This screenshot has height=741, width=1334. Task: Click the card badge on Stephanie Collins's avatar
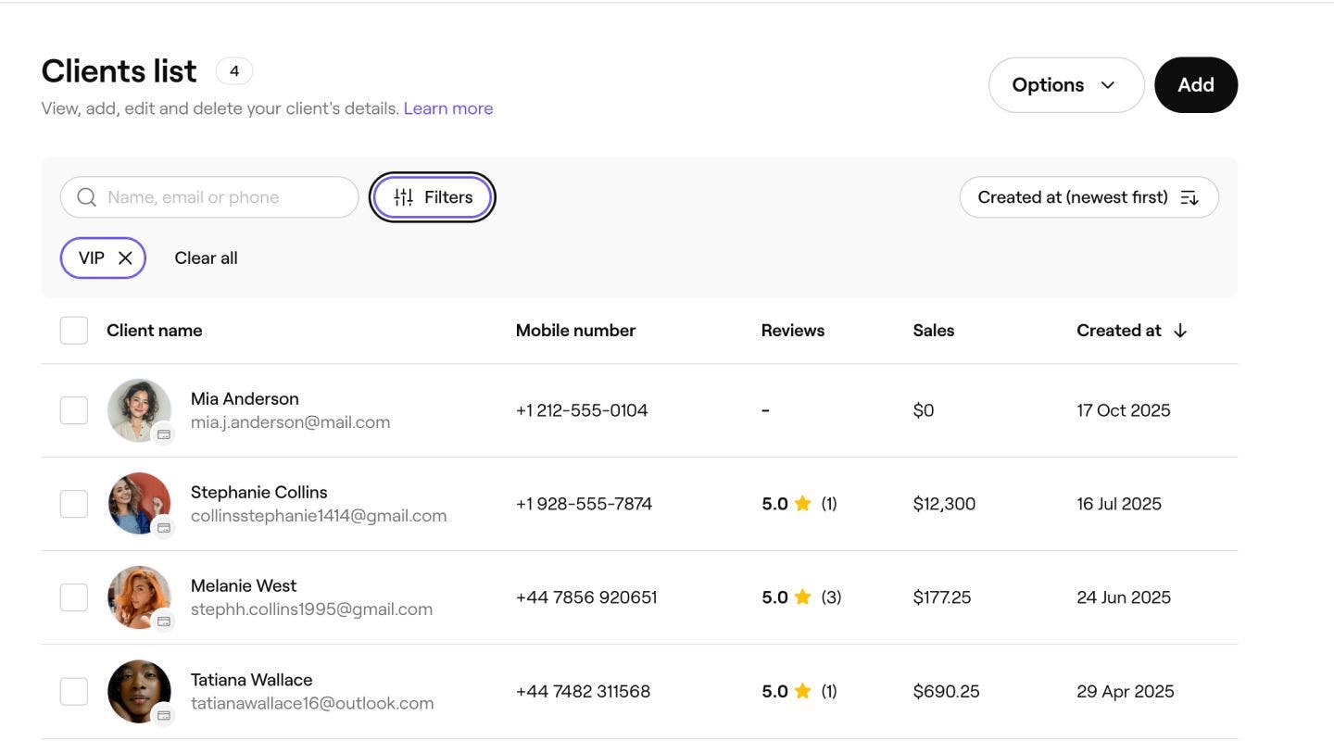(164, 528)
